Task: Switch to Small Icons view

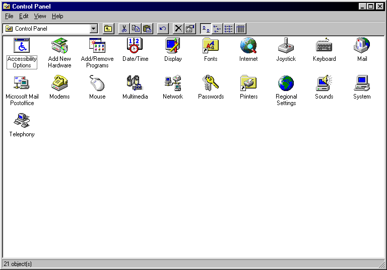Action: tap(217, 29)
